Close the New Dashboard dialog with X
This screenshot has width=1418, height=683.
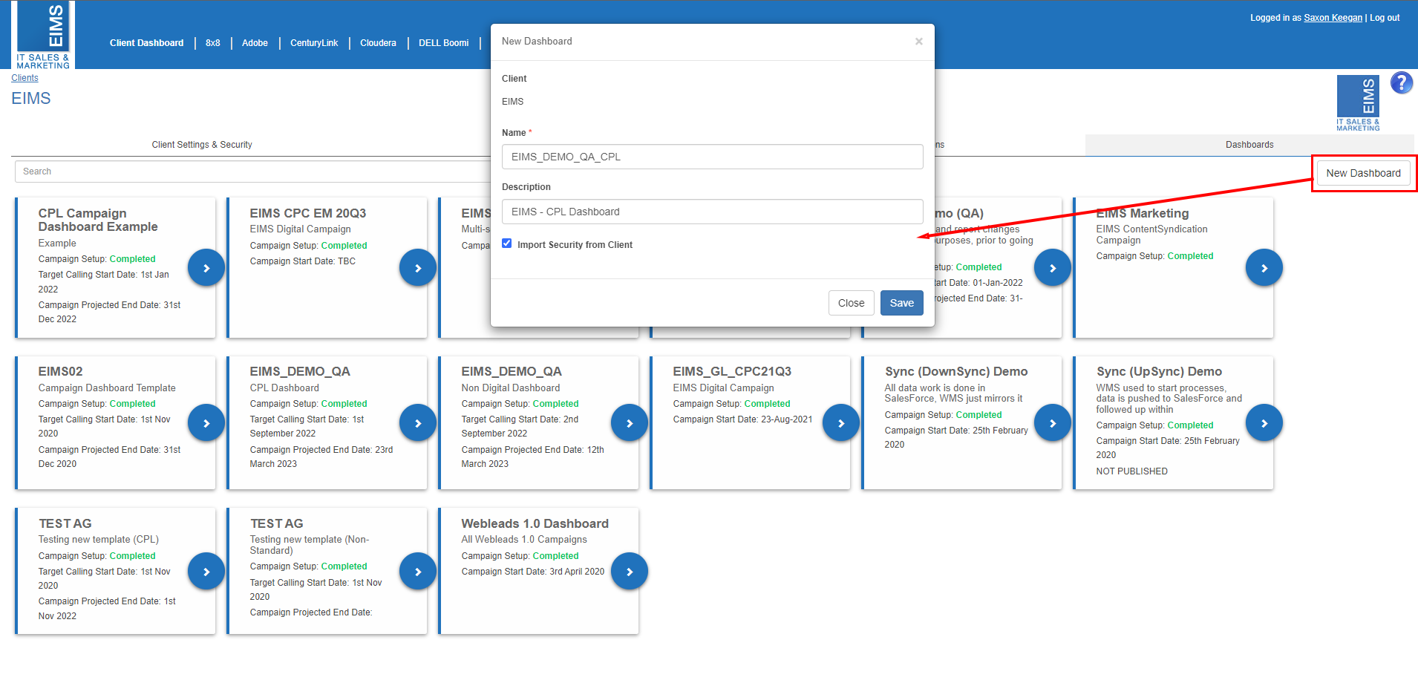pyautogui.click(x=918, y=42)
